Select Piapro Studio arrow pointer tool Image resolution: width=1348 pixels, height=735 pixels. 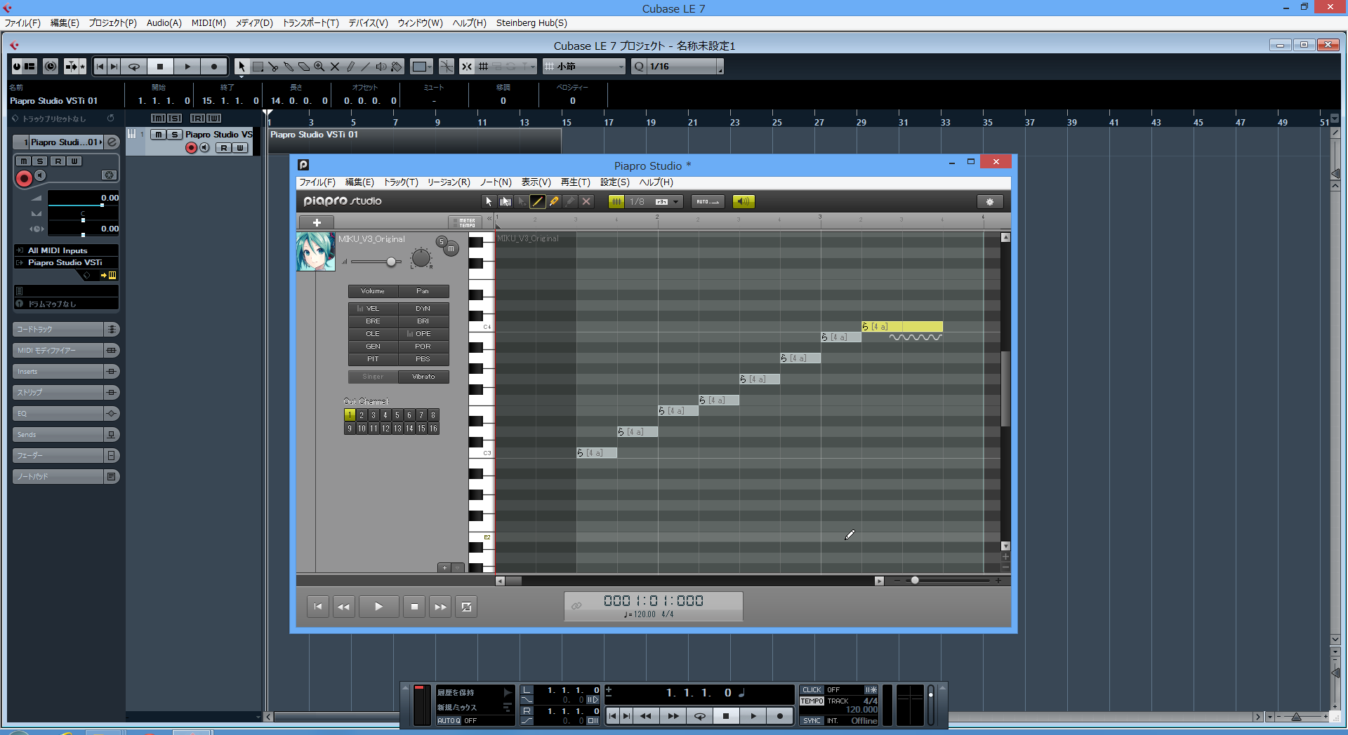click(489, 202)
